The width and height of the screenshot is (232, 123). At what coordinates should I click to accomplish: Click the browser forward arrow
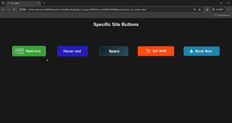click(x=9, y=9)
